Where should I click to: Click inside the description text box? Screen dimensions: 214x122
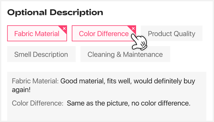point(107,96)
